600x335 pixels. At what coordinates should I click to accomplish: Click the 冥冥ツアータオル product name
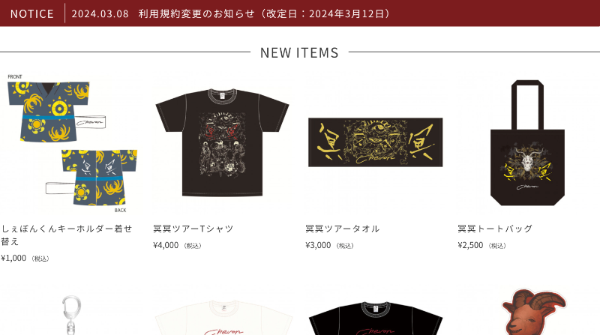343,229
